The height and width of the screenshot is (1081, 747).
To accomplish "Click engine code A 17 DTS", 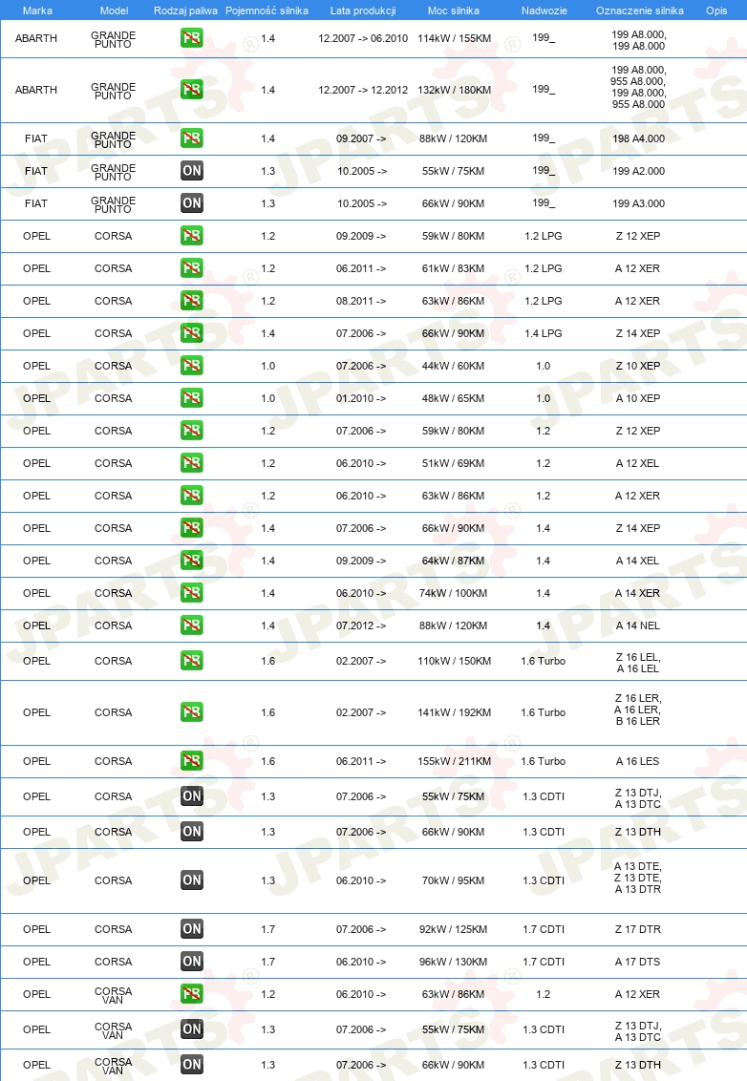I will coord(637,962).
